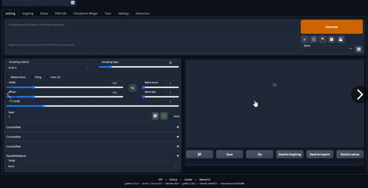
Task: Click into the Negative prompt text box
Action: pos(152,46)
